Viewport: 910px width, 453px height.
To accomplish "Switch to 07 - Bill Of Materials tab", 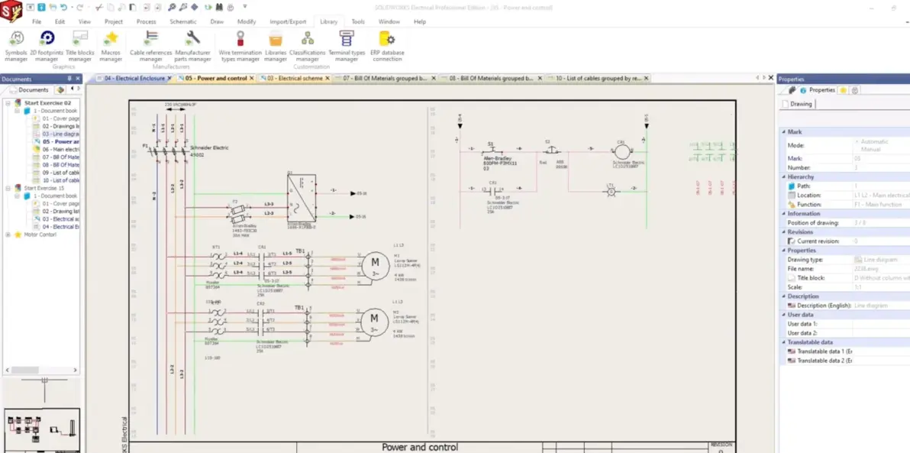I will click(x=385, y=78).
